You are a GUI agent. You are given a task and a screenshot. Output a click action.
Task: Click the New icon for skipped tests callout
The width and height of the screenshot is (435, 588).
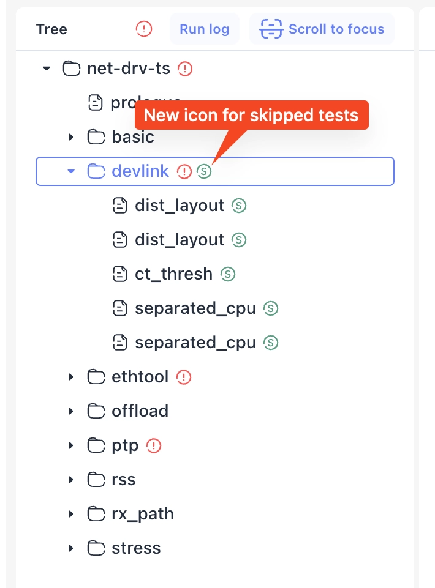[251, 115]
